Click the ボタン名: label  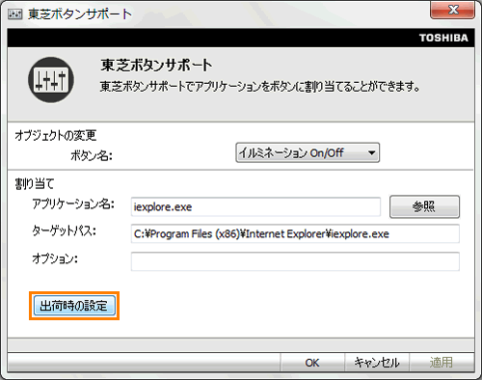[x=92, y=155]
